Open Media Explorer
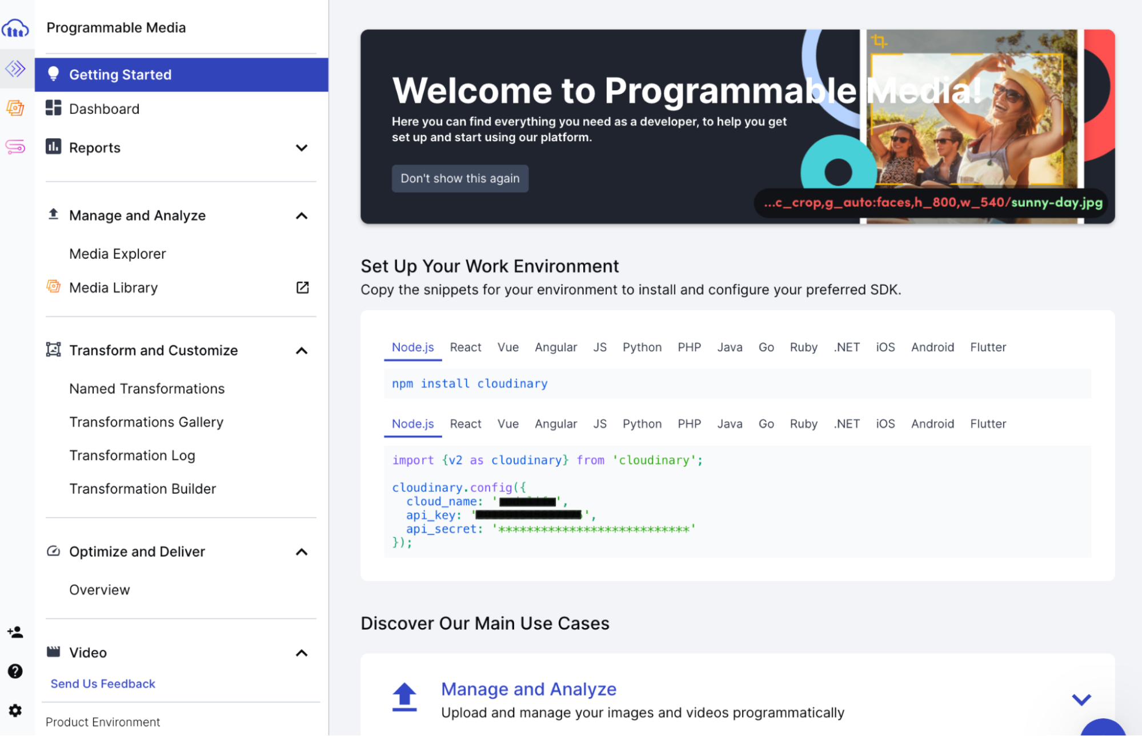This screenshot has width=1142, height=736. [117, 254]
